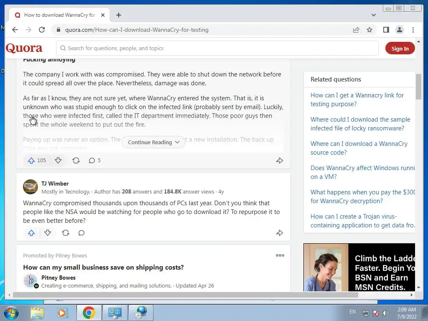Viewport: 428px width, 321px height.
Task: Click the horizontal page scrollbar thumb
Action: (185, 295)
